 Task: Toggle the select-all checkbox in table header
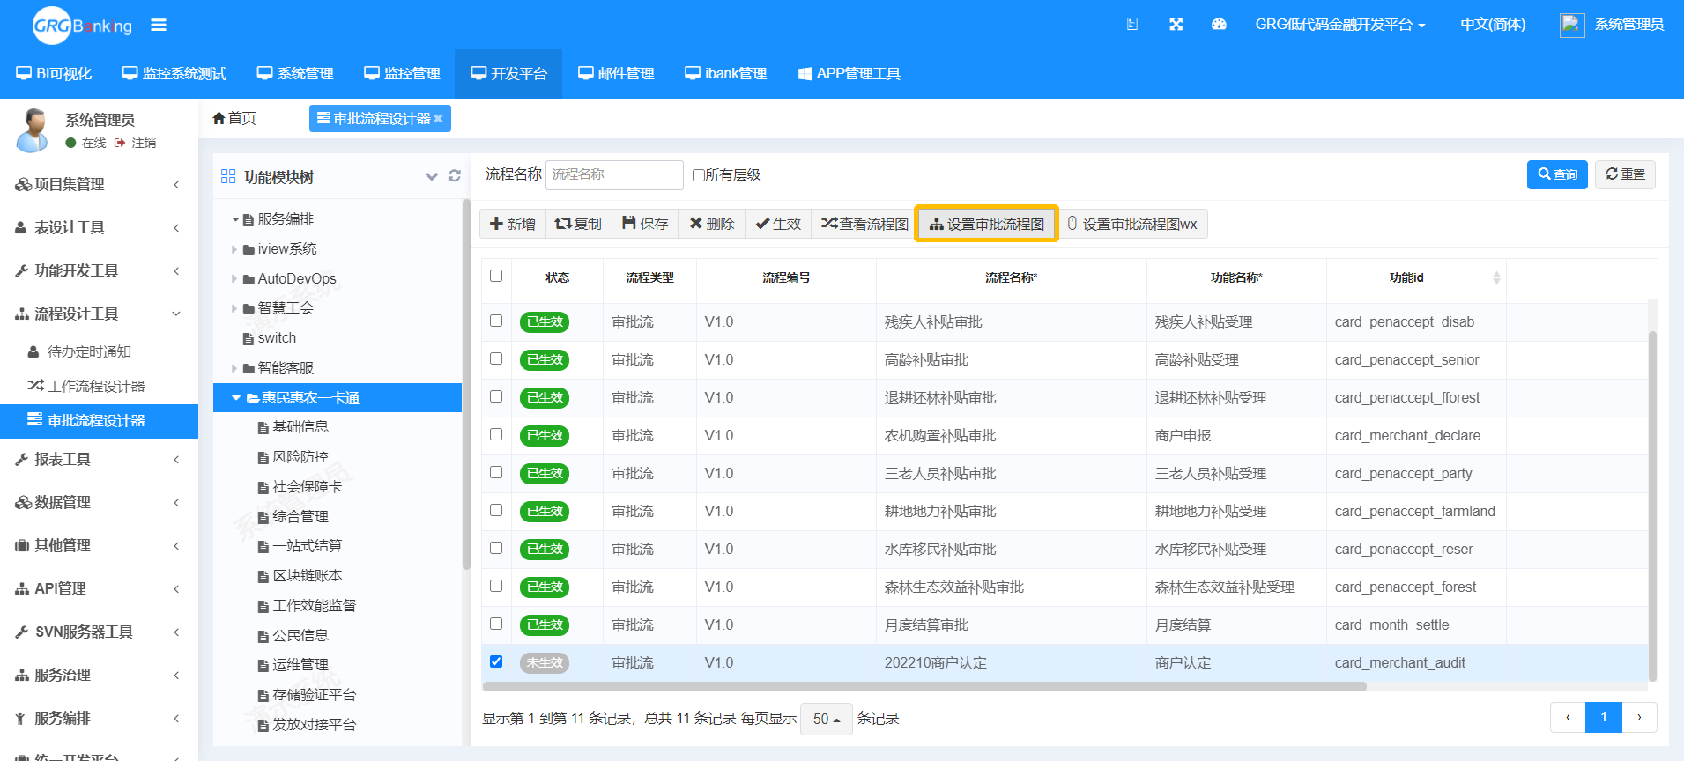coord(496,276)
